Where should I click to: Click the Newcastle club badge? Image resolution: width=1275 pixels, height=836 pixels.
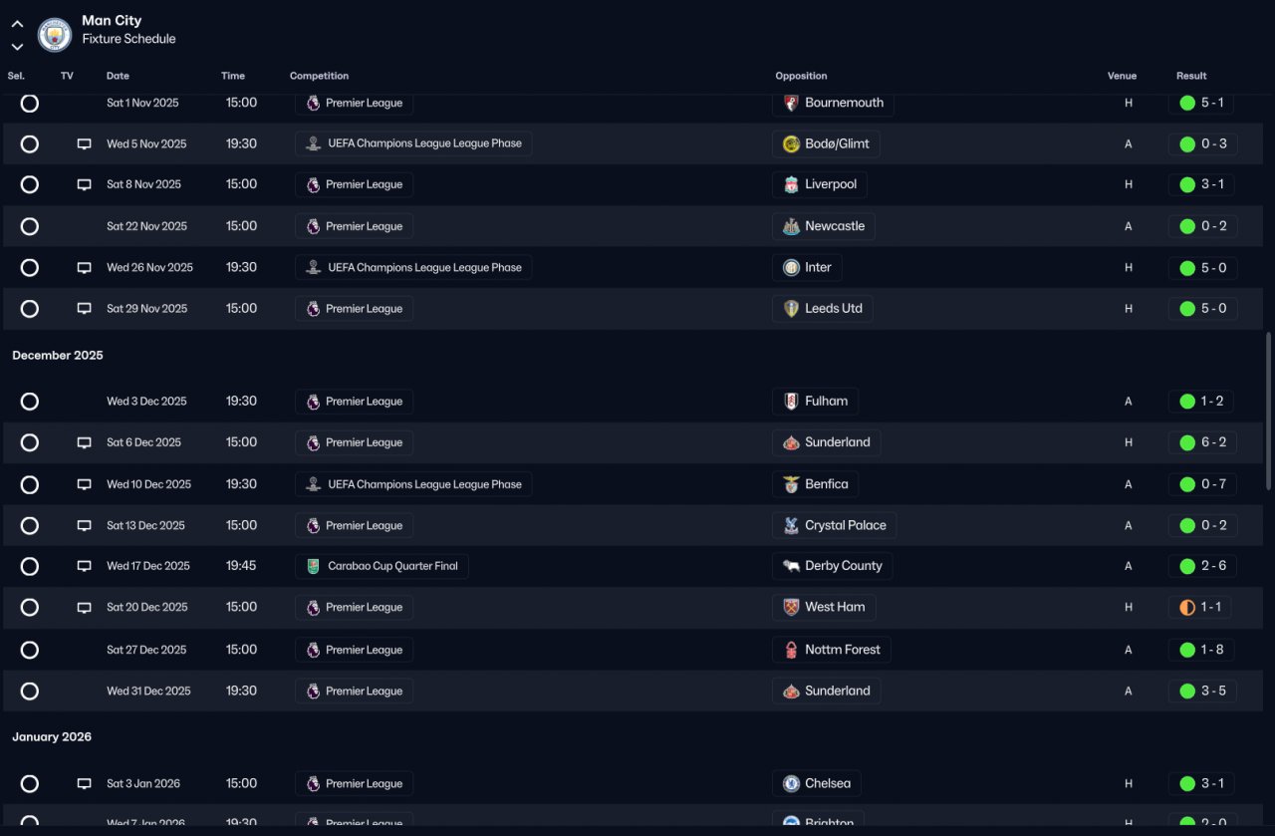click(x=791, y=226)
